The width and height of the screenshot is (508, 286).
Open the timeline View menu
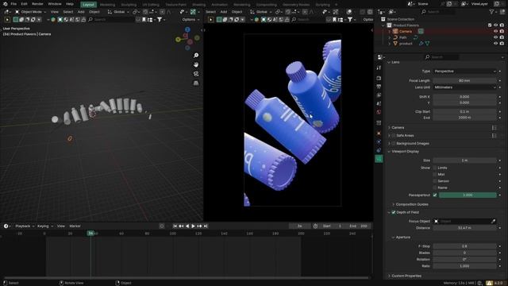click(60, 226)
